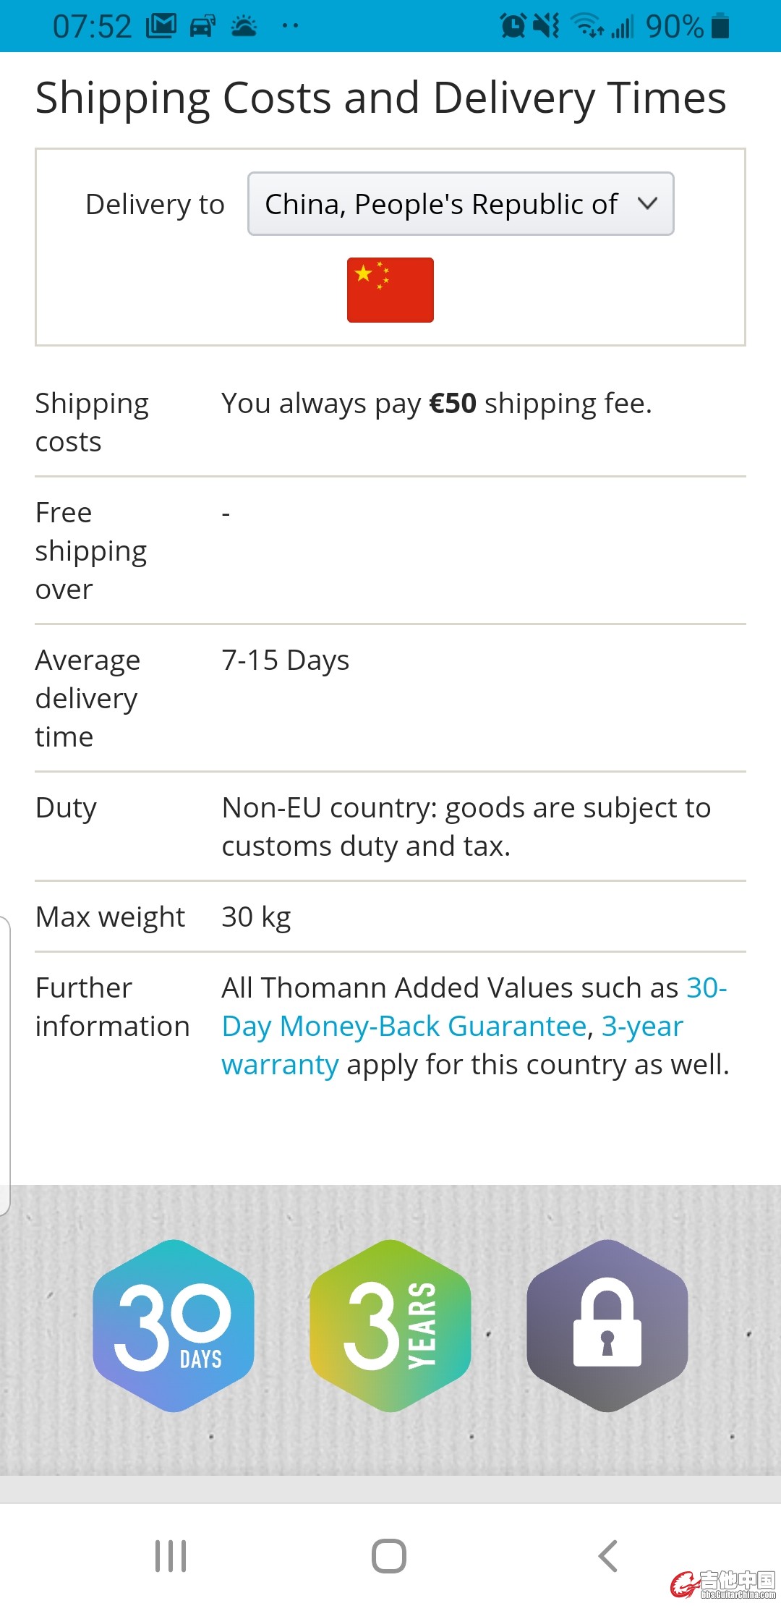Tap the Android recent apps button
Screen dimensions: 781x1606
(x=171, y=1556)
